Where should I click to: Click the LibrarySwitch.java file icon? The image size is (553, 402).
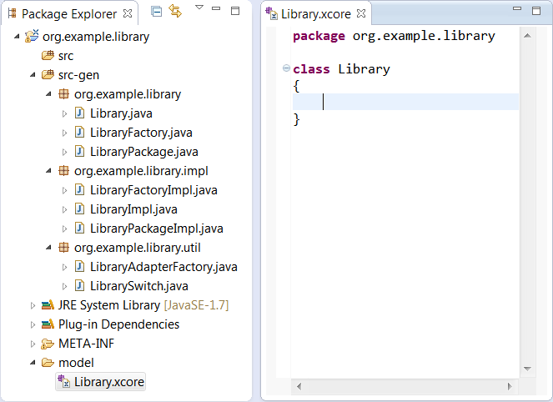click(x=80, y=285)
